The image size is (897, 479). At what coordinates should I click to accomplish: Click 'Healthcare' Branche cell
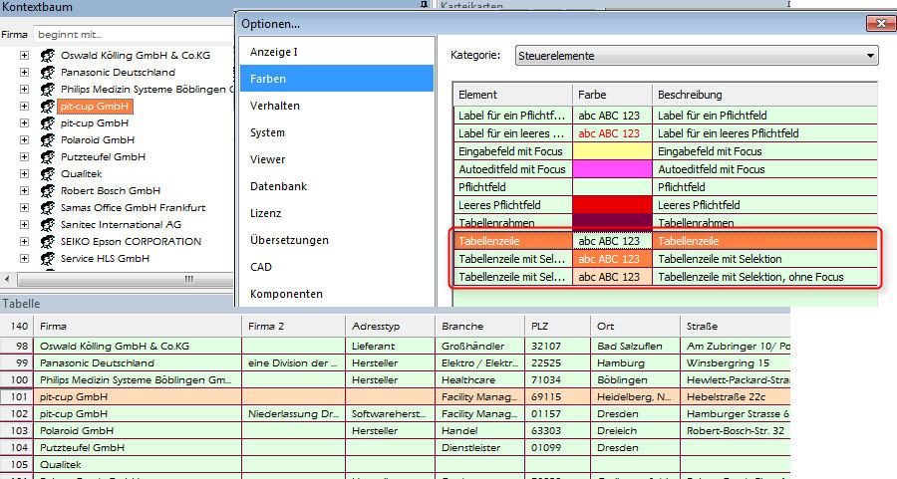coord(479,379)
